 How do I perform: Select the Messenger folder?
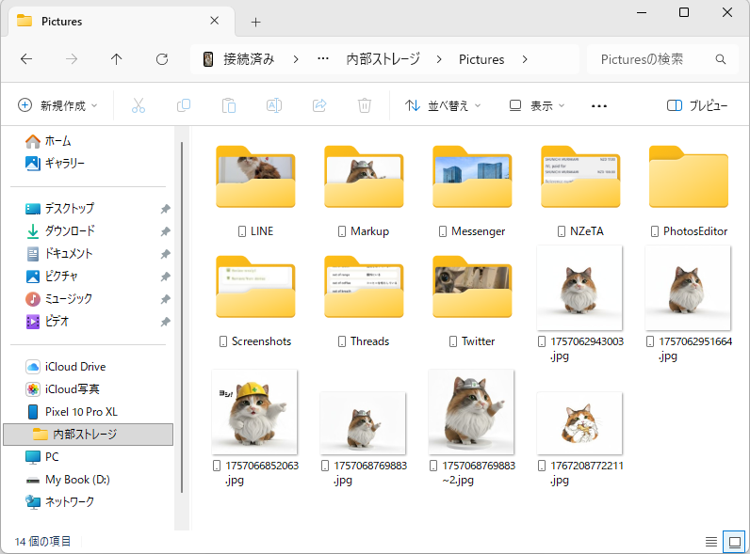point(472,191)
